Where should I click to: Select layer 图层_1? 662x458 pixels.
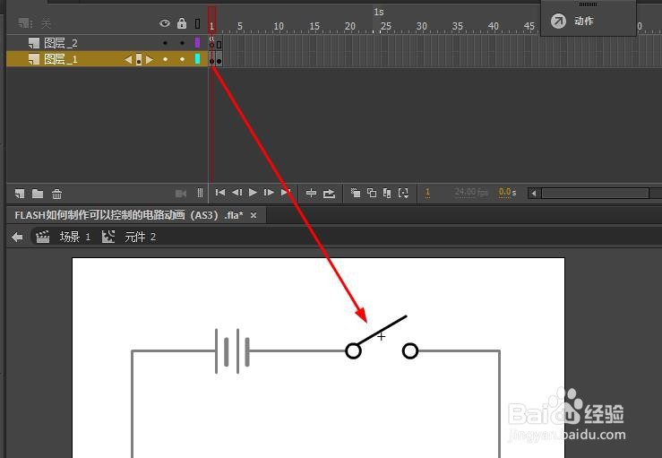pos(61,59)
